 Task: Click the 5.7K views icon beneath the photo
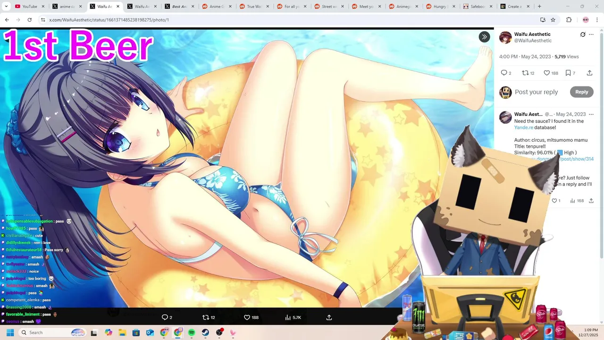point(288,317)
